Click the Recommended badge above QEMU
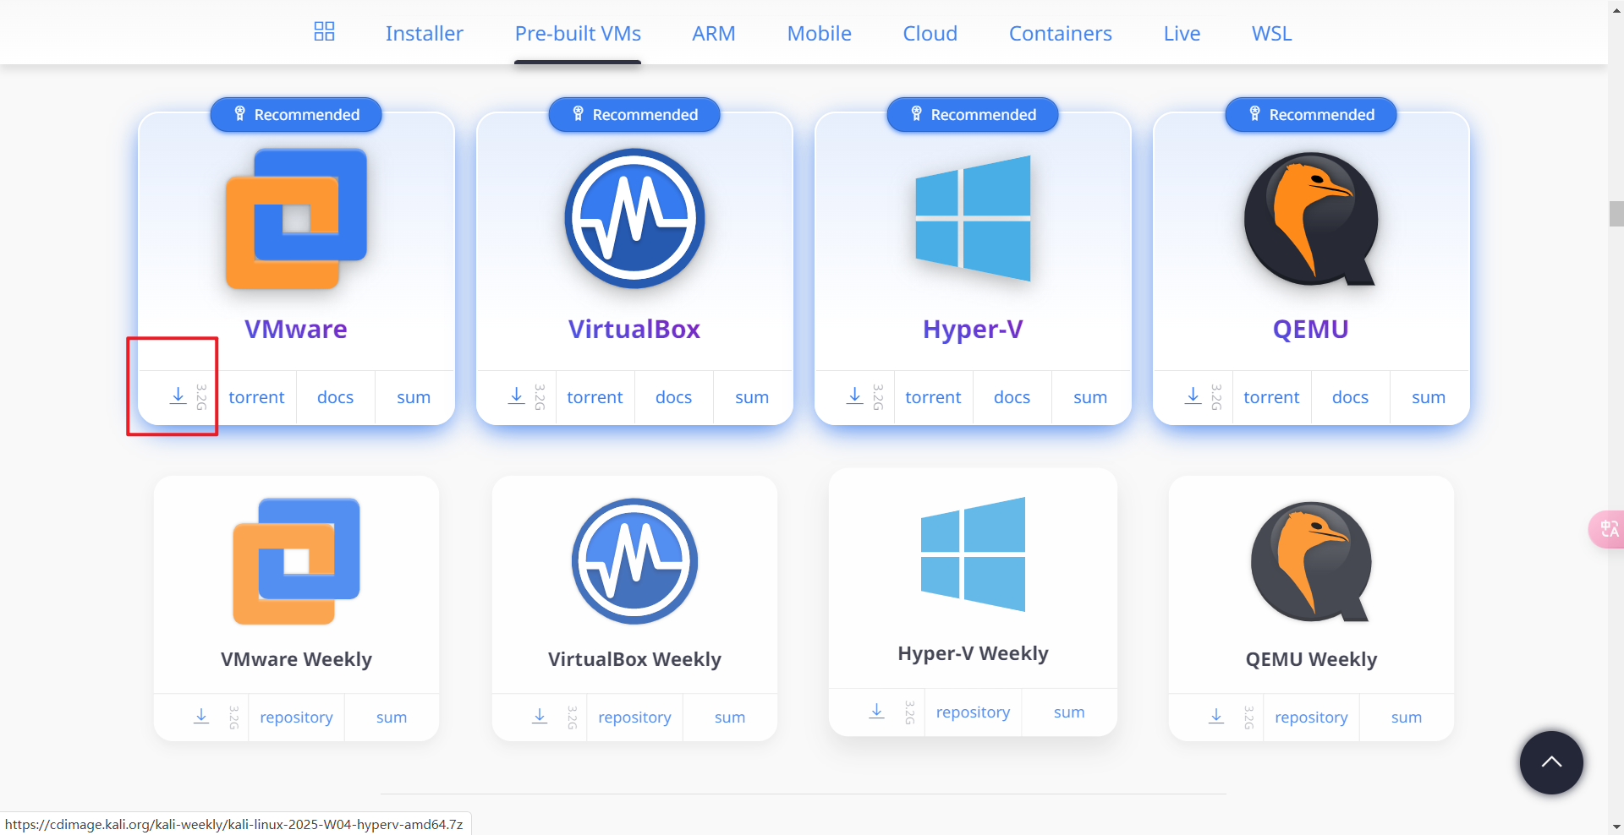 [x=1311, y=114]
